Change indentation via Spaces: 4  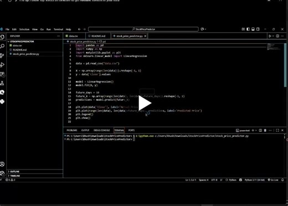[203, 180]
